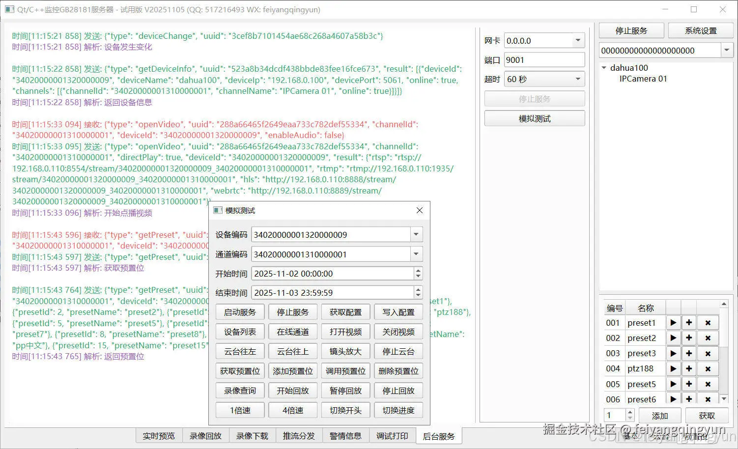Click the preset list vertical scrollbar
This screenshot has height=449, width=738.
pyautogui.click(x=724, y=351)
